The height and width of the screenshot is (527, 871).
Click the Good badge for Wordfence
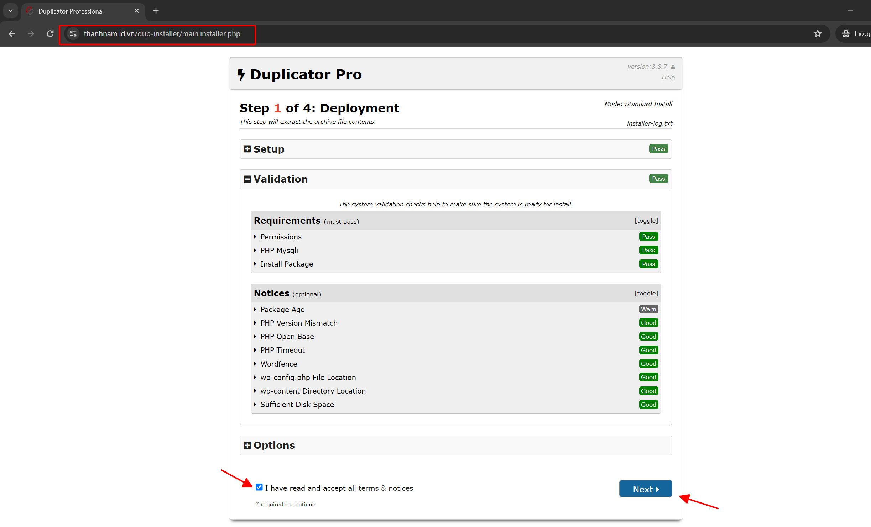648,364
